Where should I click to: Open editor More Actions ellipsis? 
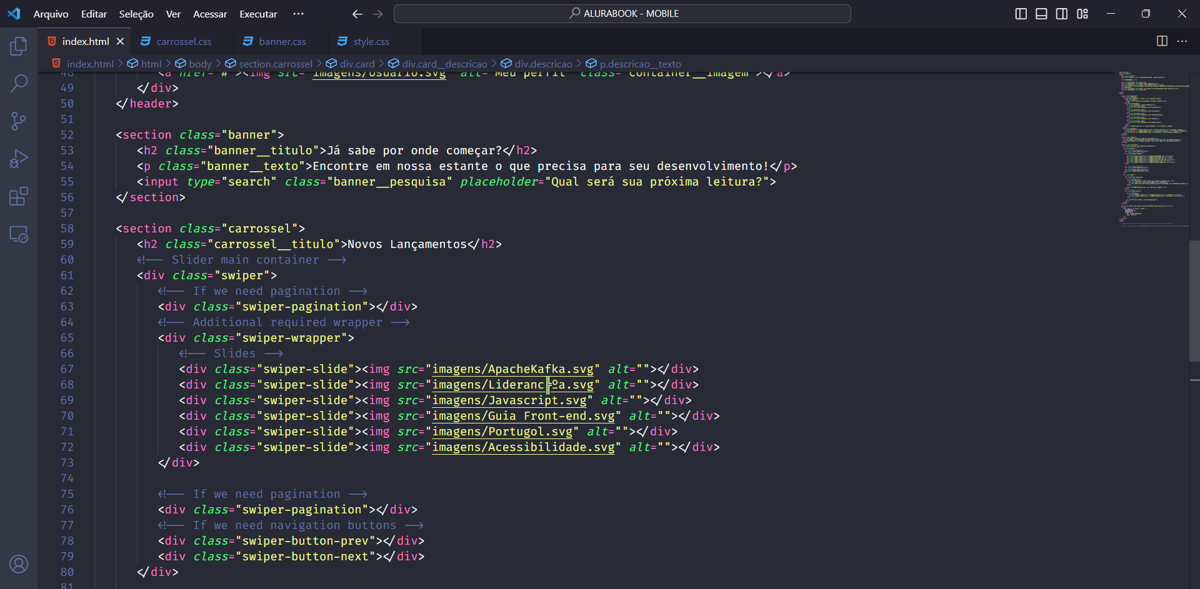coord(1182,41)
